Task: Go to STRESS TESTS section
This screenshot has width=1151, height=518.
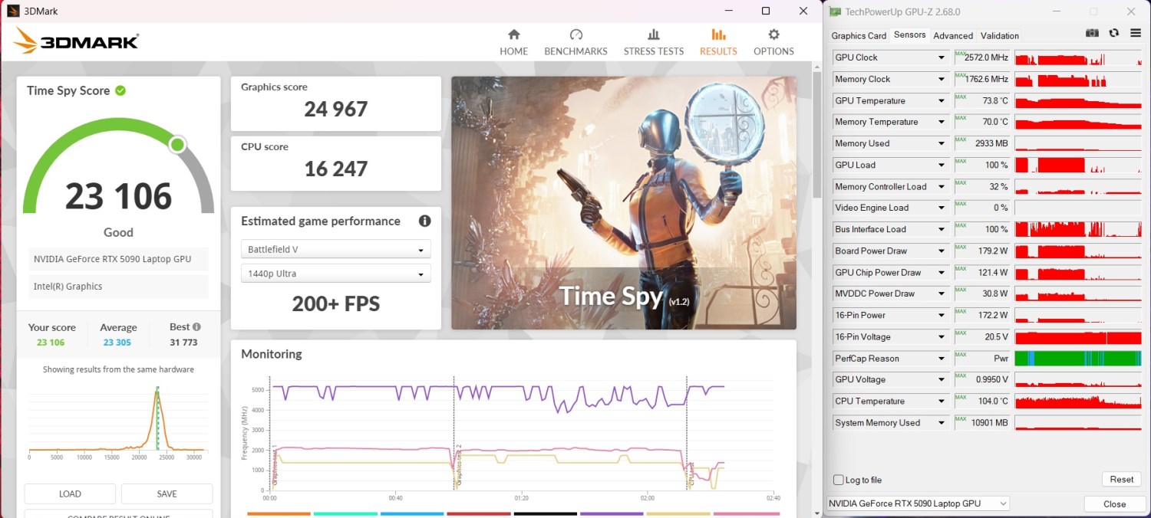Action: pyautogui.click(x=653, y=42)
